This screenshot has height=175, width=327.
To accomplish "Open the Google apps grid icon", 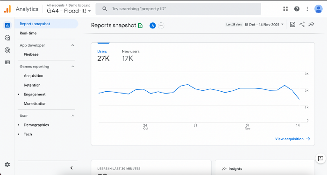I will (285, 9).
